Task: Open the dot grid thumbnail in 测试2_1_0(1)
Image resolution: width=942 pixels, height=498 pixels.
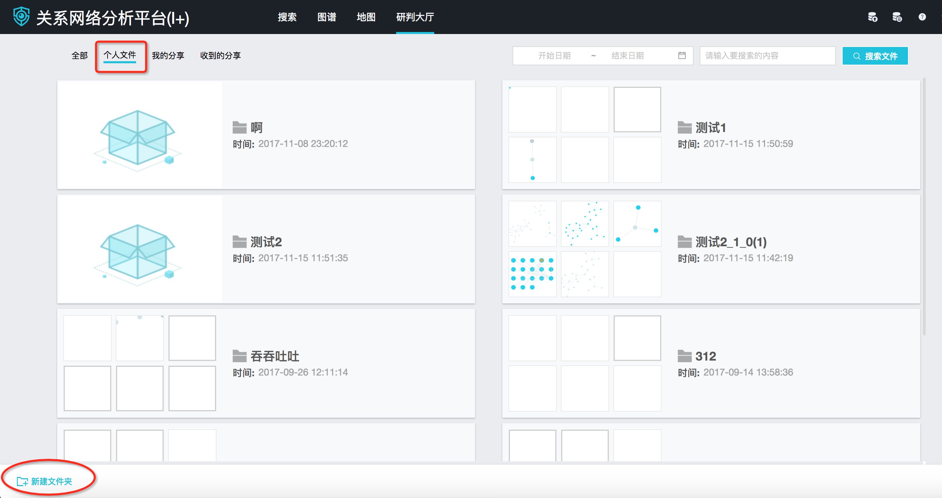Action: tap(533, 274)
